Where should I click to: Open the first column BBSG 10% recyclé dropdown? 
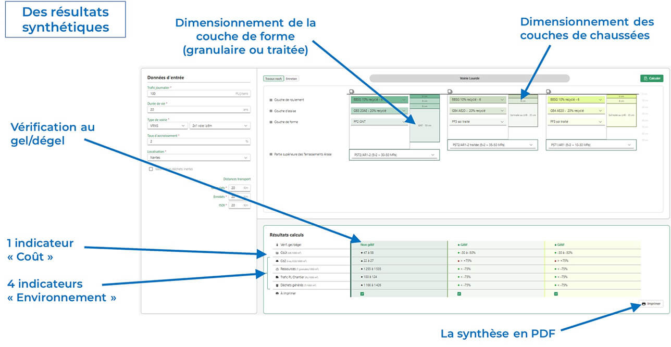(x=379, y=100)
